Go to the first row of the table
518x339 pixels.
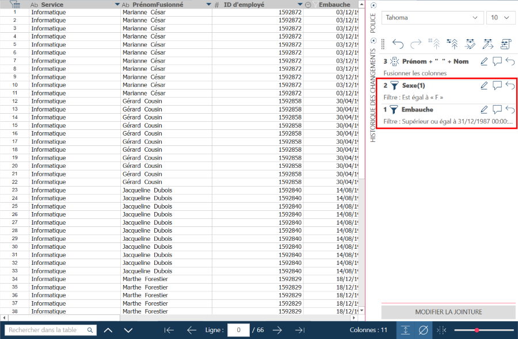[169, 330]
